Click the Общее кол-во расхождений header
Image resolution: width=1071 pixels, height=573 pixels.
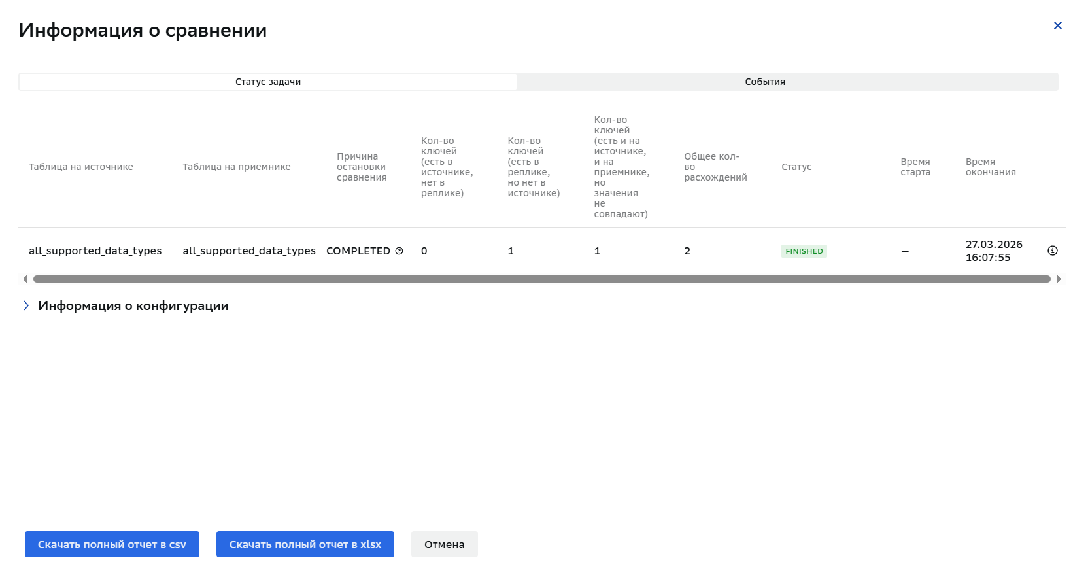(715, 167)
